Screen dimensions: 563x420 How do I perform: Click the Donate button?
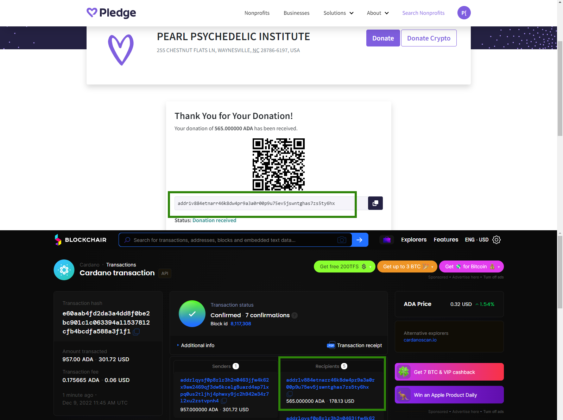tap(383, 38)
